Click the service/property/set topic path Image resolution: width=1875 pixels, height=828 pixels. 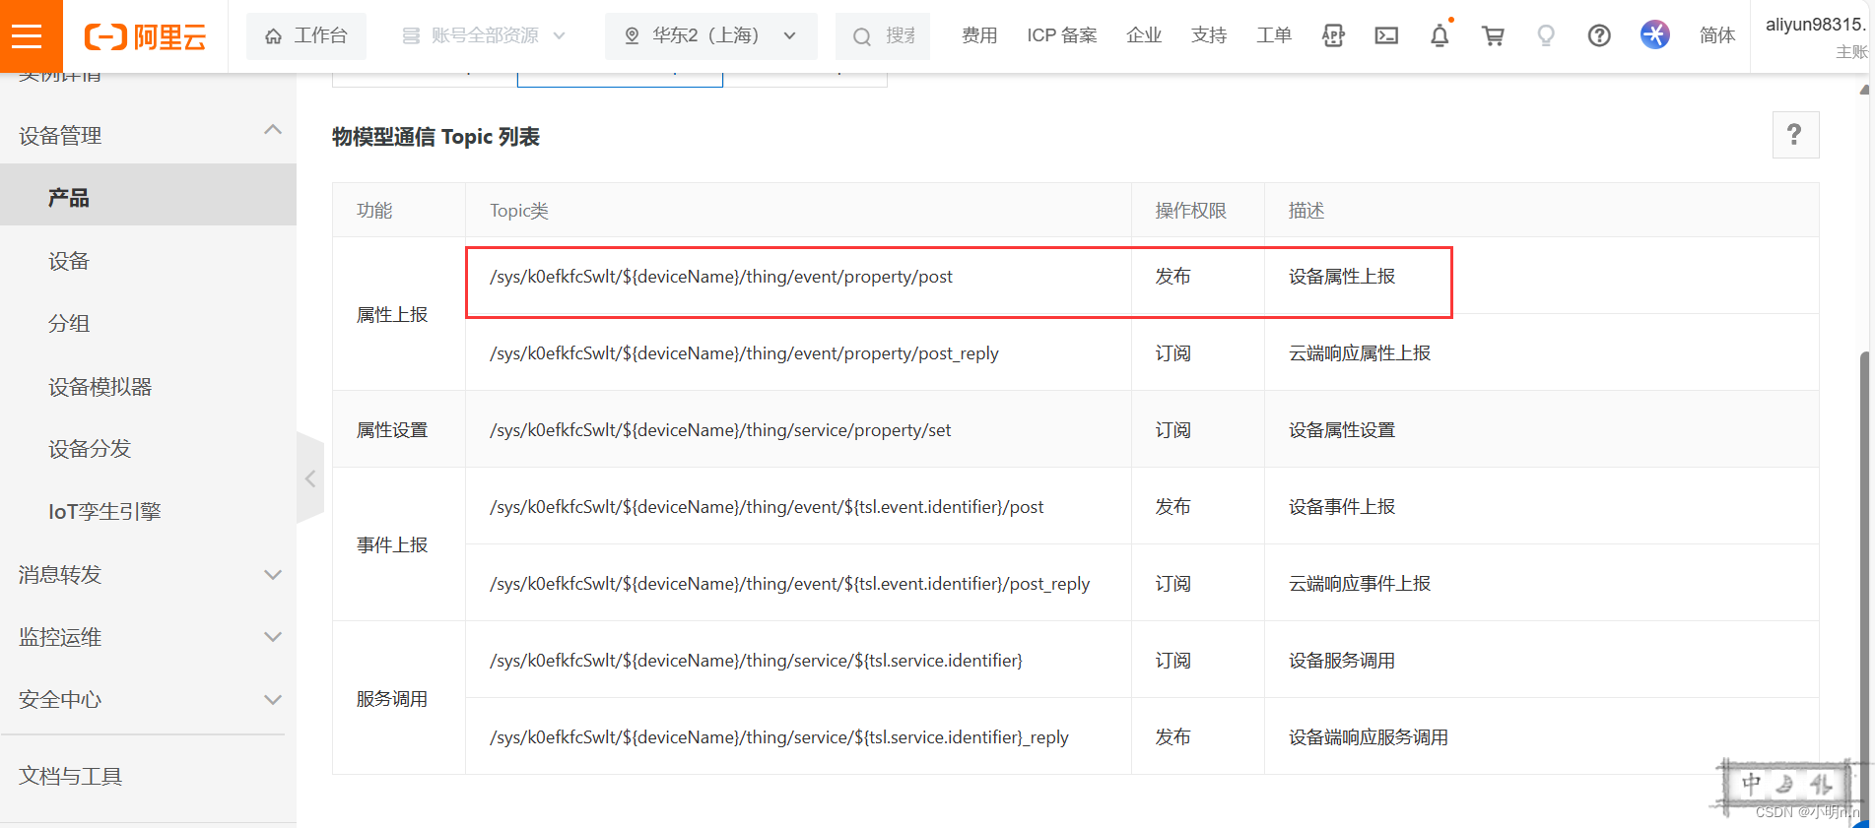tap(720, 430)
